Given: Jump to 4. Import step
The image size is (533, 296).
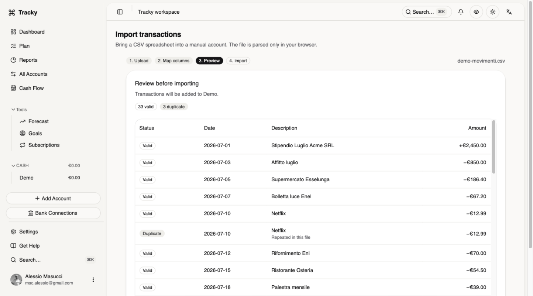Looking at the screenshot, I should (238, 61).
